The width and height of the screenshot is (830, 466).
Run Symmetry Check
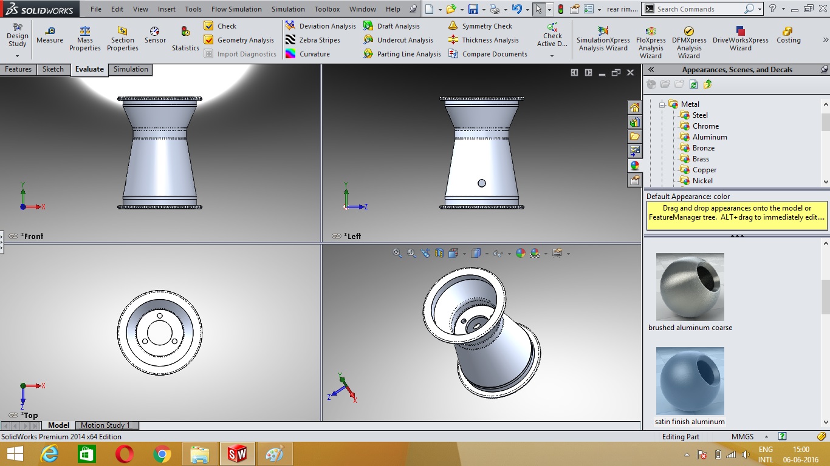coord(480,26)
